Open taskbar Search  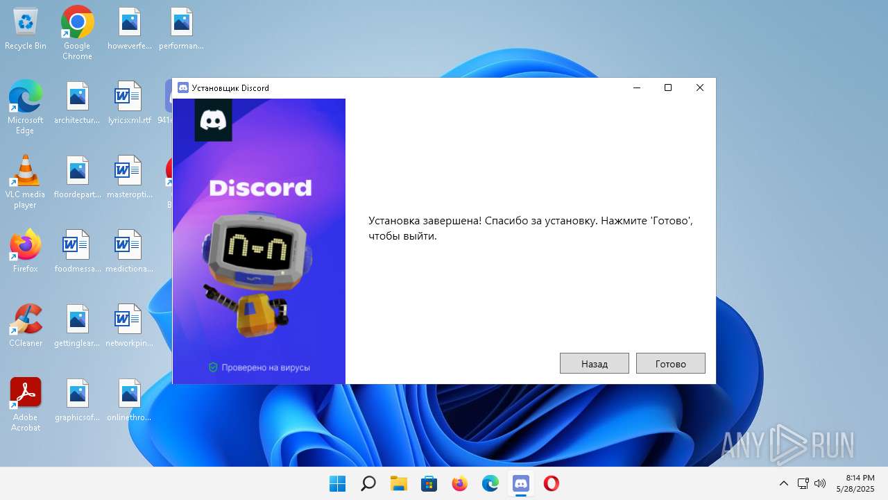click(368, 483)
